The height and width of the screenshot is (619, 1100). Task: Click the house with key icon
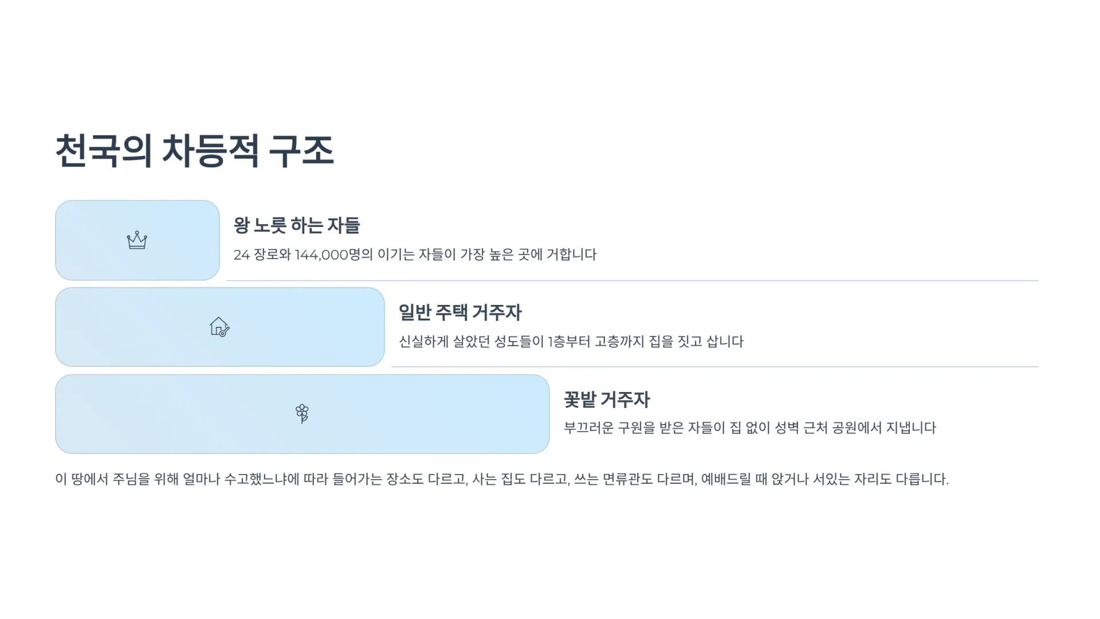tap(219, 327)
